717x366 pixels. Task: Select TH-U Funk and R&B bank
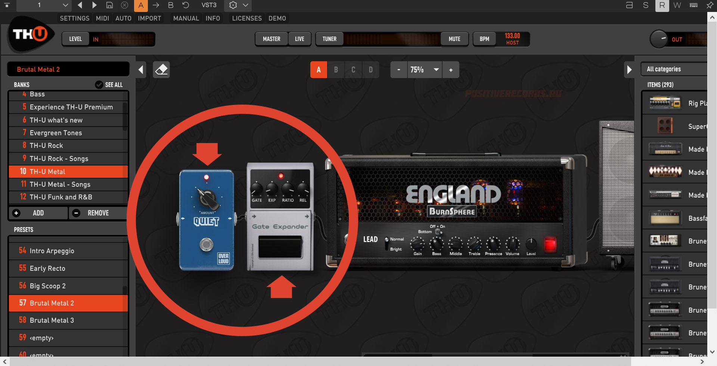tap(68, 197)
